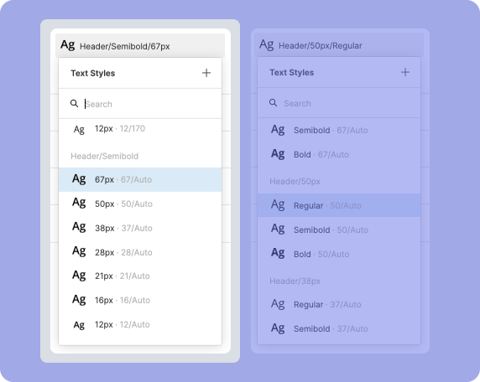Click the plus icon in right Text Styles panel

click(x=405, y=72)
